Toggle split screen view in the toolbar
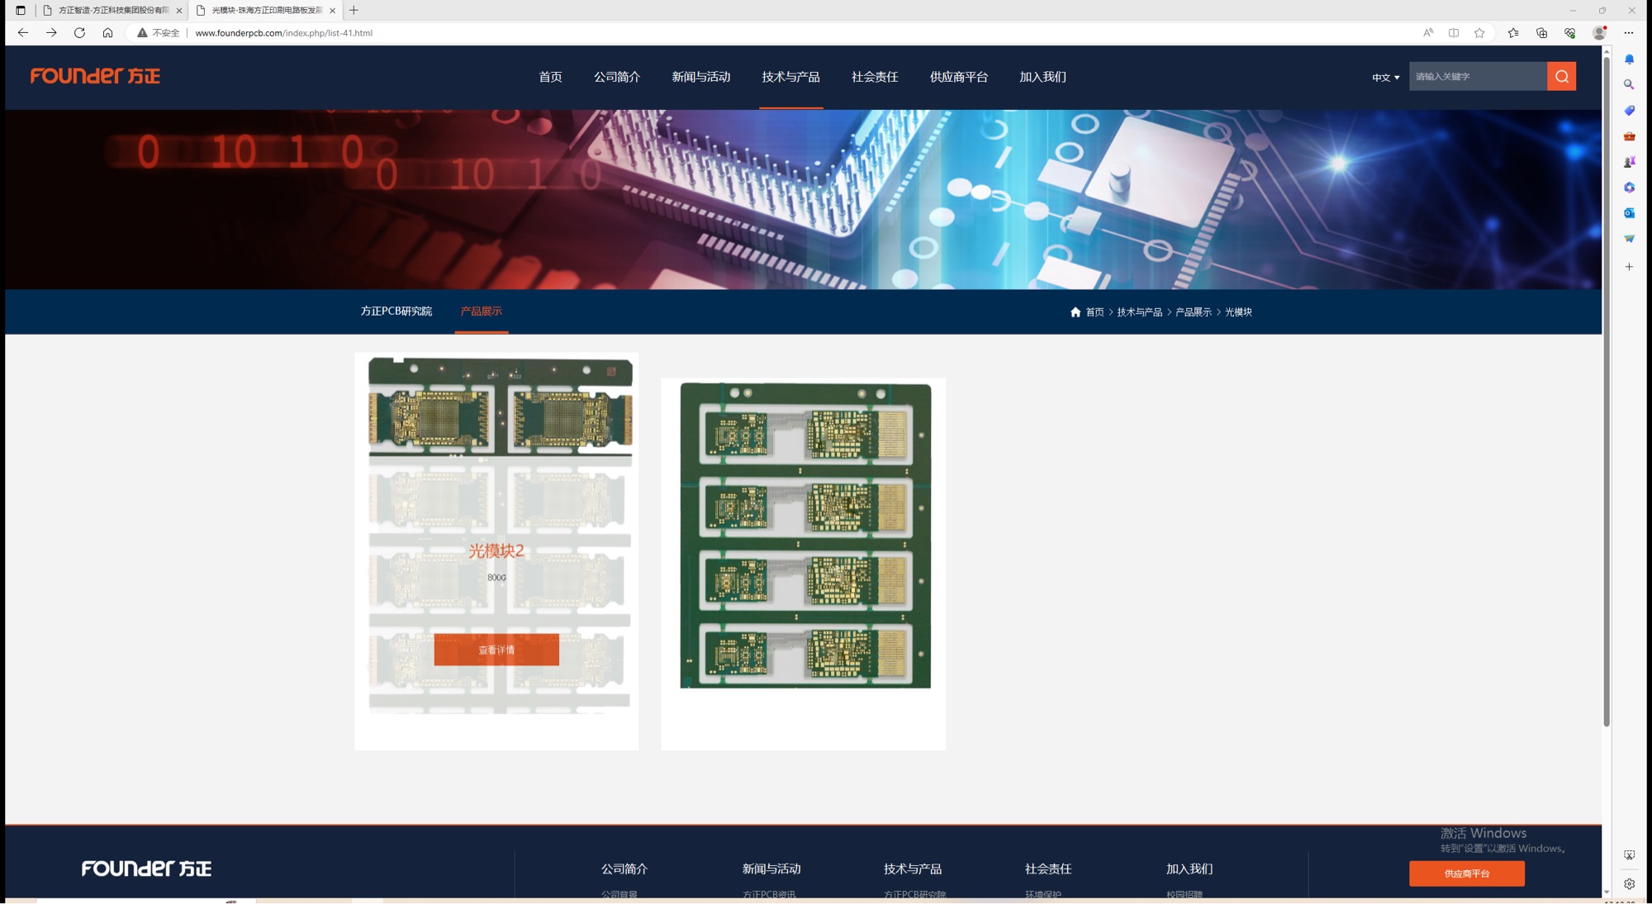This screenshot has width=1652, height=904. click(x=1453, y=32)
